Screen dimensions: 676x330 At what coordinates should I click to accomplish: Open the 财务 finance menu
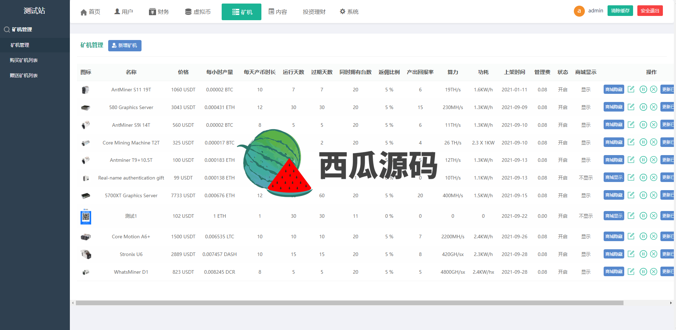tap(159, 12)
